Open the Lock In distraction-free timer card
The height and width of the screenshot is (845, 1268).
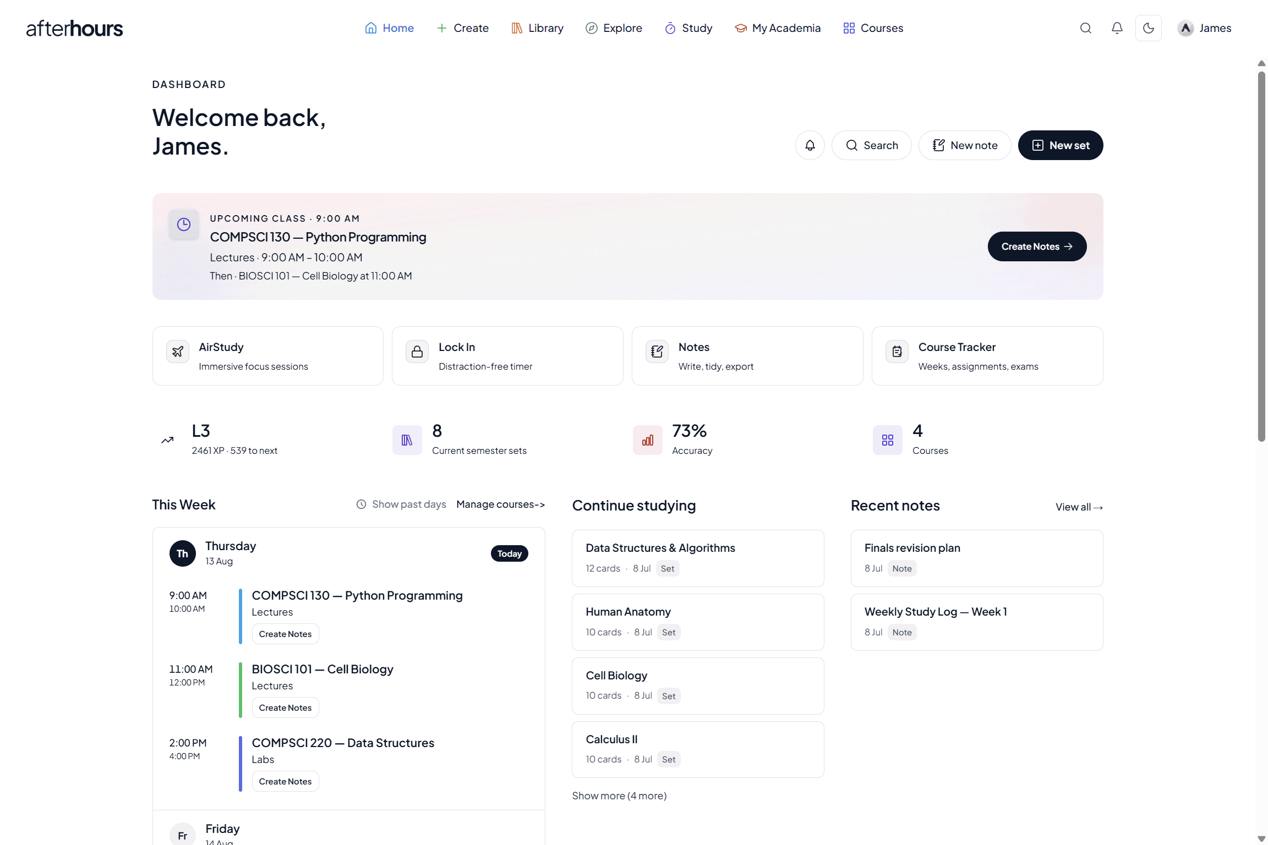coord(507,356)
